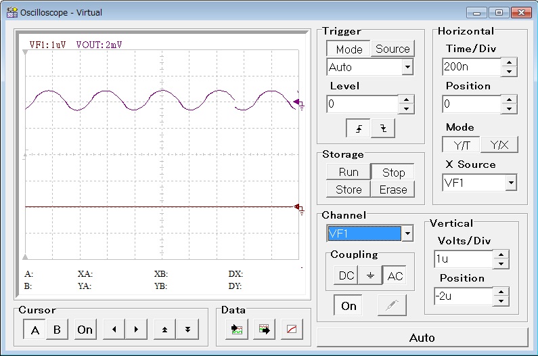Image resolution: width=538 pixels, height=356 pixels.
Task: Open the Channel VF1 dropdown
Action: [407, 233]
